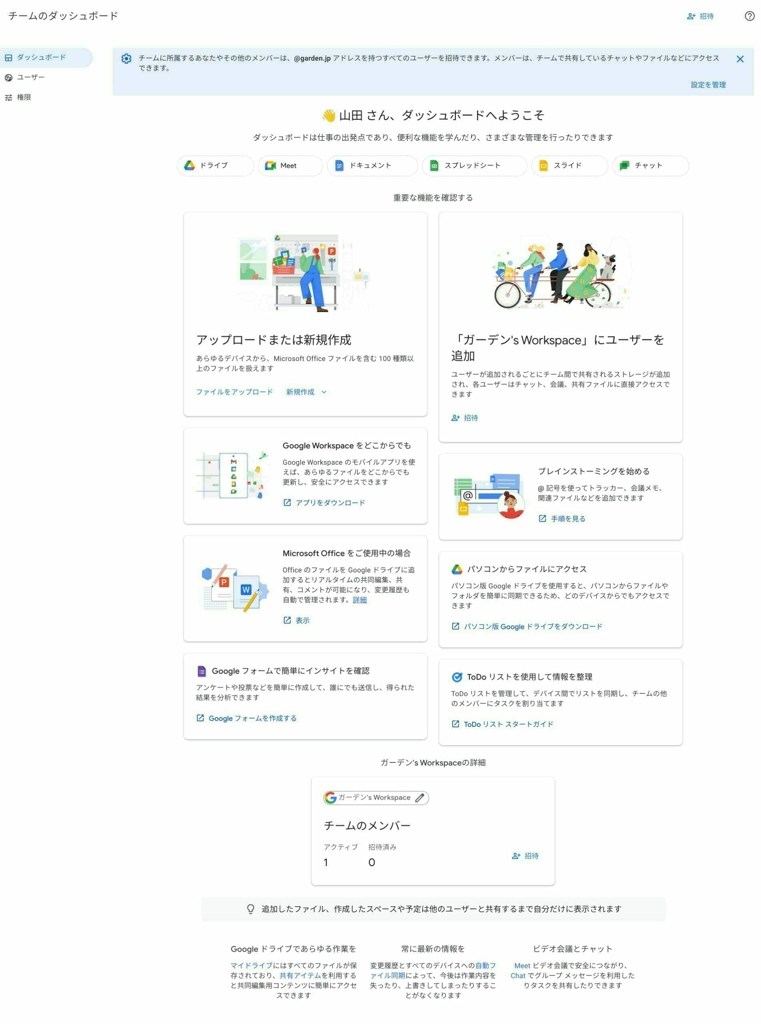The image size is (761, 1024).
Task: Click the pencil edit icon beside ガーデン's Workspace
Action: [419, 798]
